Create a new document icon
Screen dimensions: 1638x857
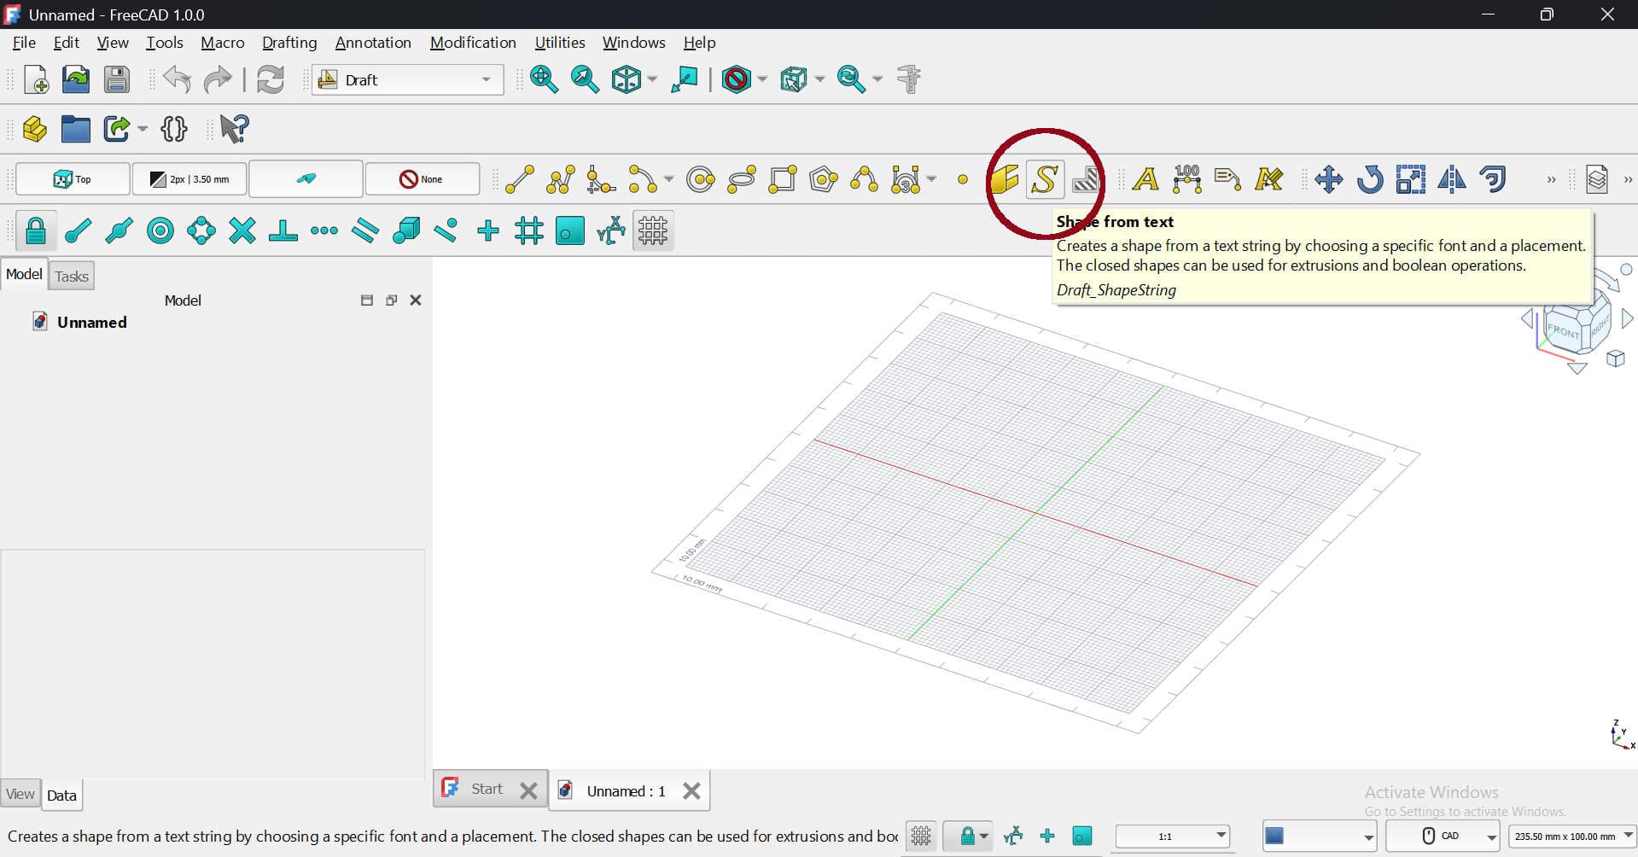(x=36, y=79)
